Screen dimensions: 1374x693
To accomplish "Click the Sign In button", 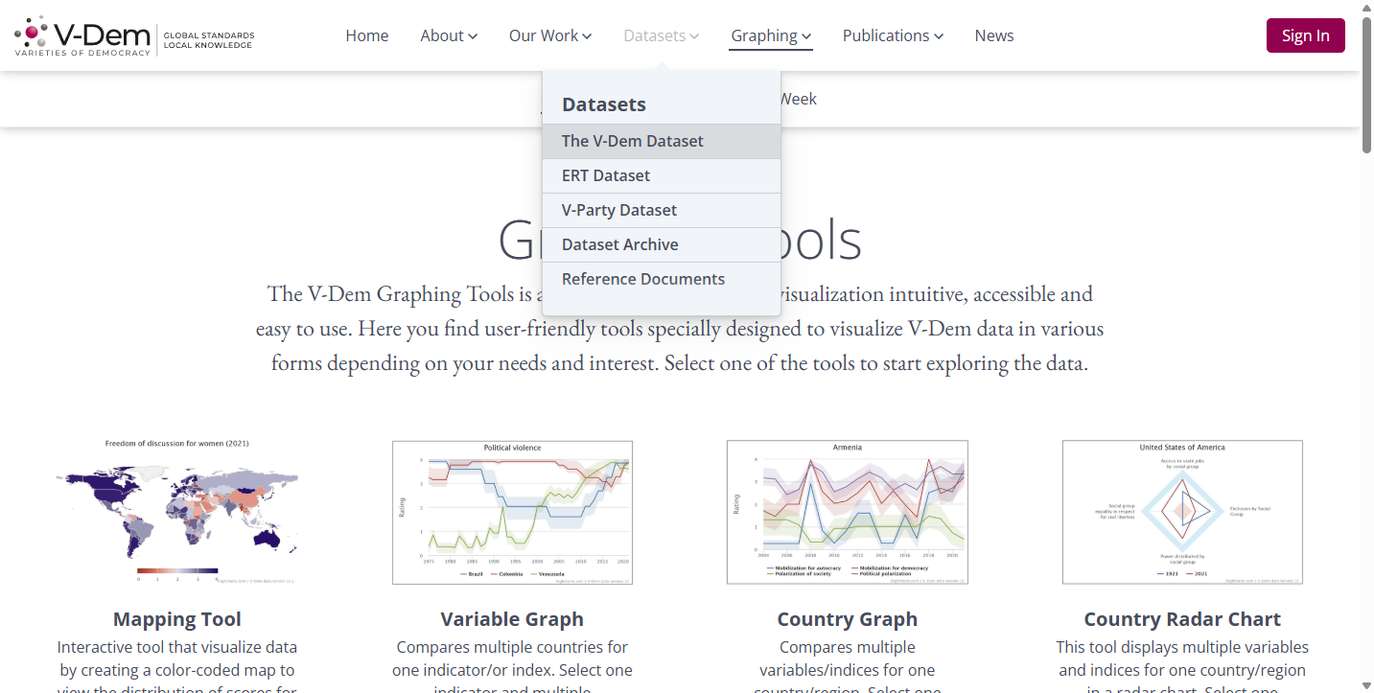I will coord(1305,35).
